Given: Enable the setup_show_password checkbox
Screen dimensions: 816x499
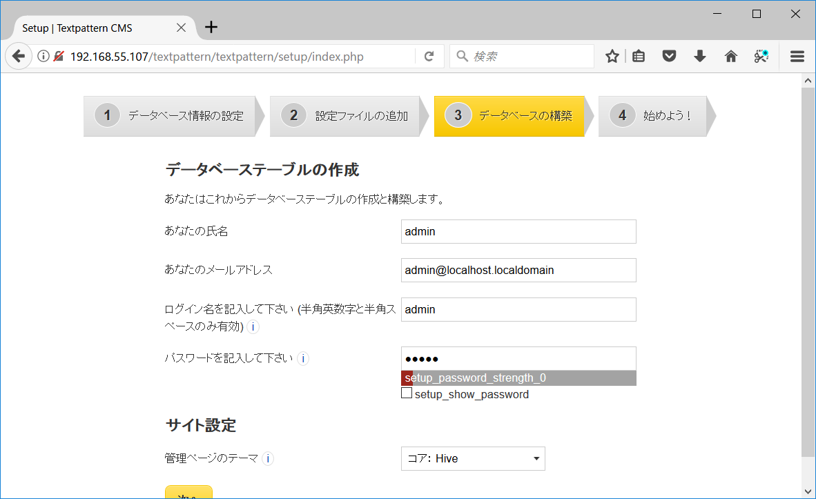Looking at the screenshot, I should click(x=407, y=392).
